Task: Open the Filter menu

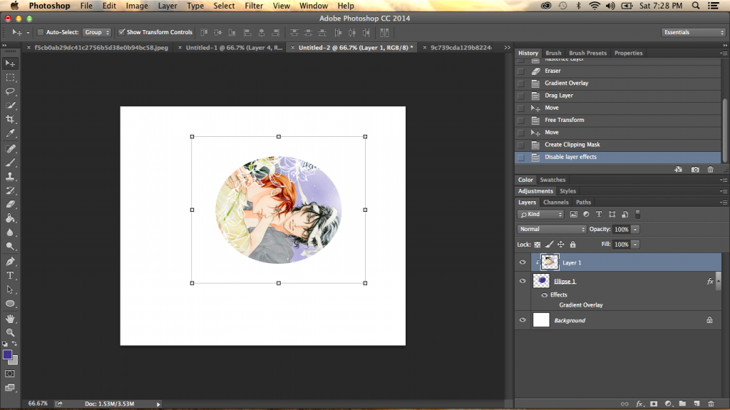Action: tap(254, 6)
